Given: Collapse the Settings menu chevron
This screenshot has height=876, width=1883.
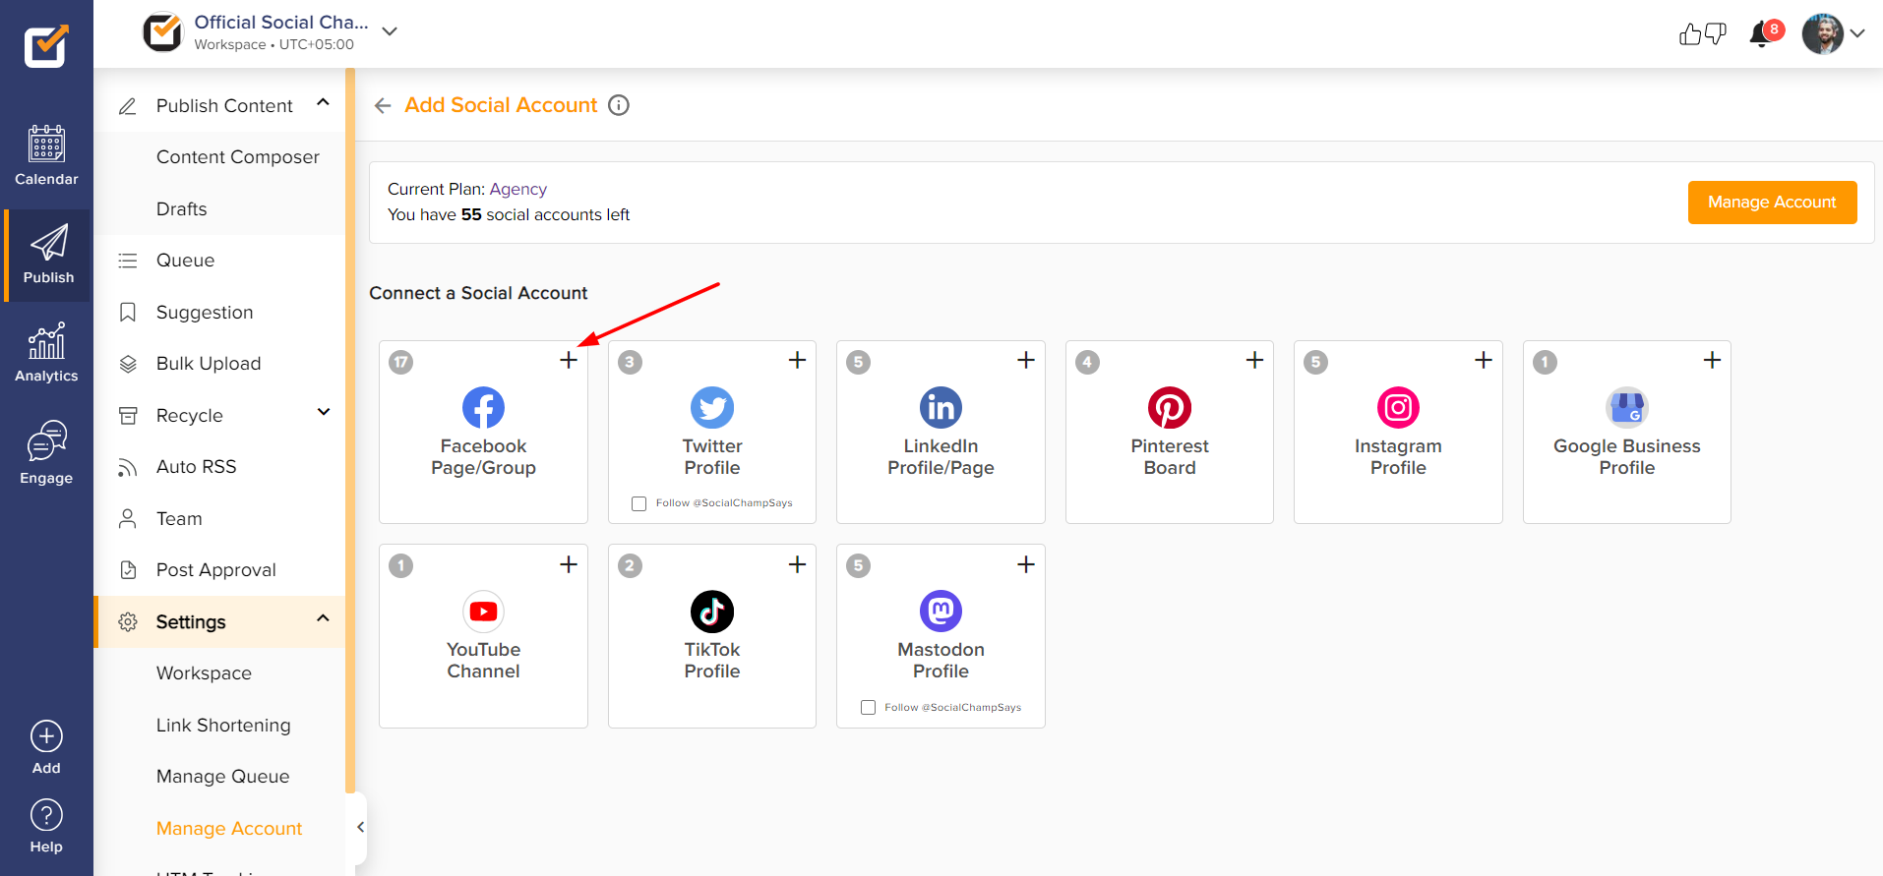Looking at the screenshot, I should click(323, 618).
